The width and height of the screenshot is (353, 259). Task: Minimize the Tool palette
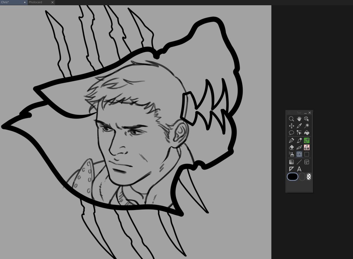coord(305,113)
